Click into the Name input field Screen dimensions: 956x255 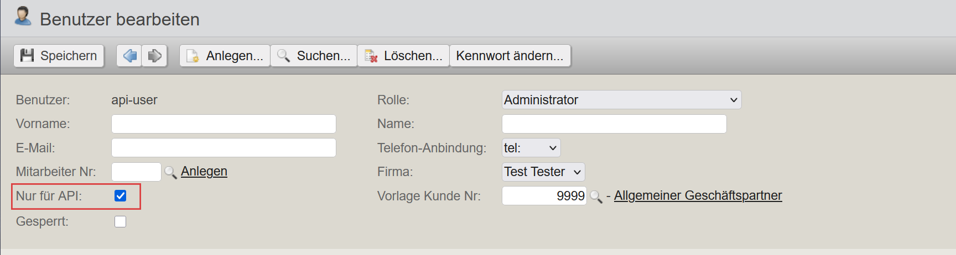coord(614,124)
